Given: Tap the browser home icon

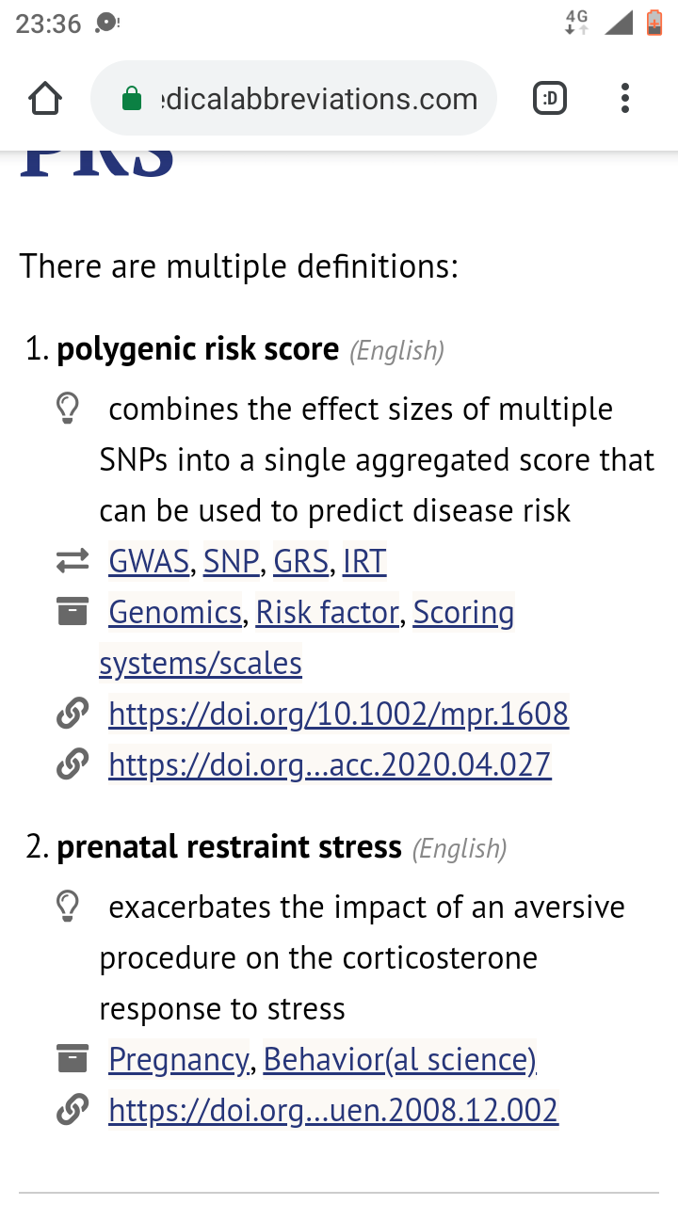Looking at the screenshot, I should click(x=45, y=98).
